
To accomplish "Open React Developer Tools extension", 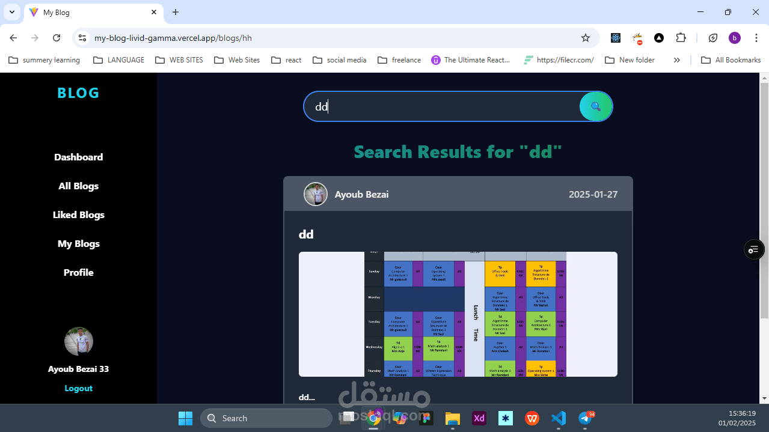I will 616,38.
